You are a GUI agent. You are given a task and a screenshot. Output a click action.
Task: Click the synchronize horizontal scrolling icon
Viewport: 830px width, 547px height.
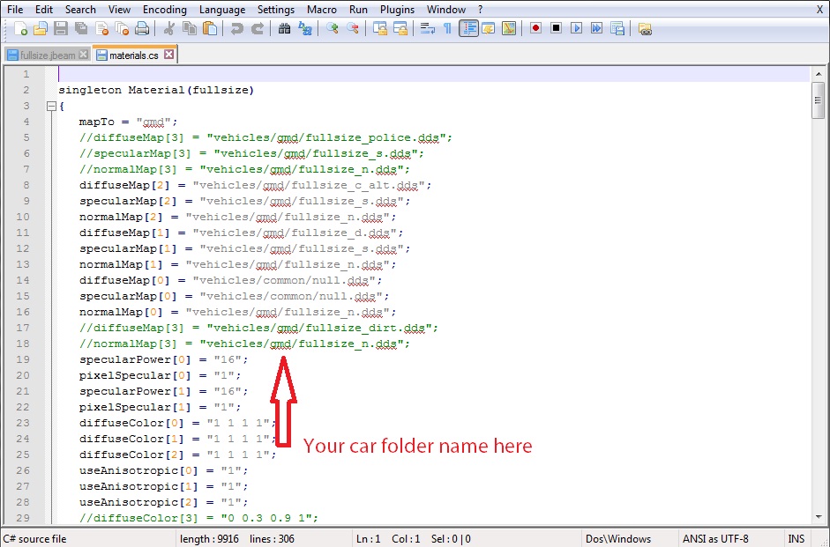(400, 28)
